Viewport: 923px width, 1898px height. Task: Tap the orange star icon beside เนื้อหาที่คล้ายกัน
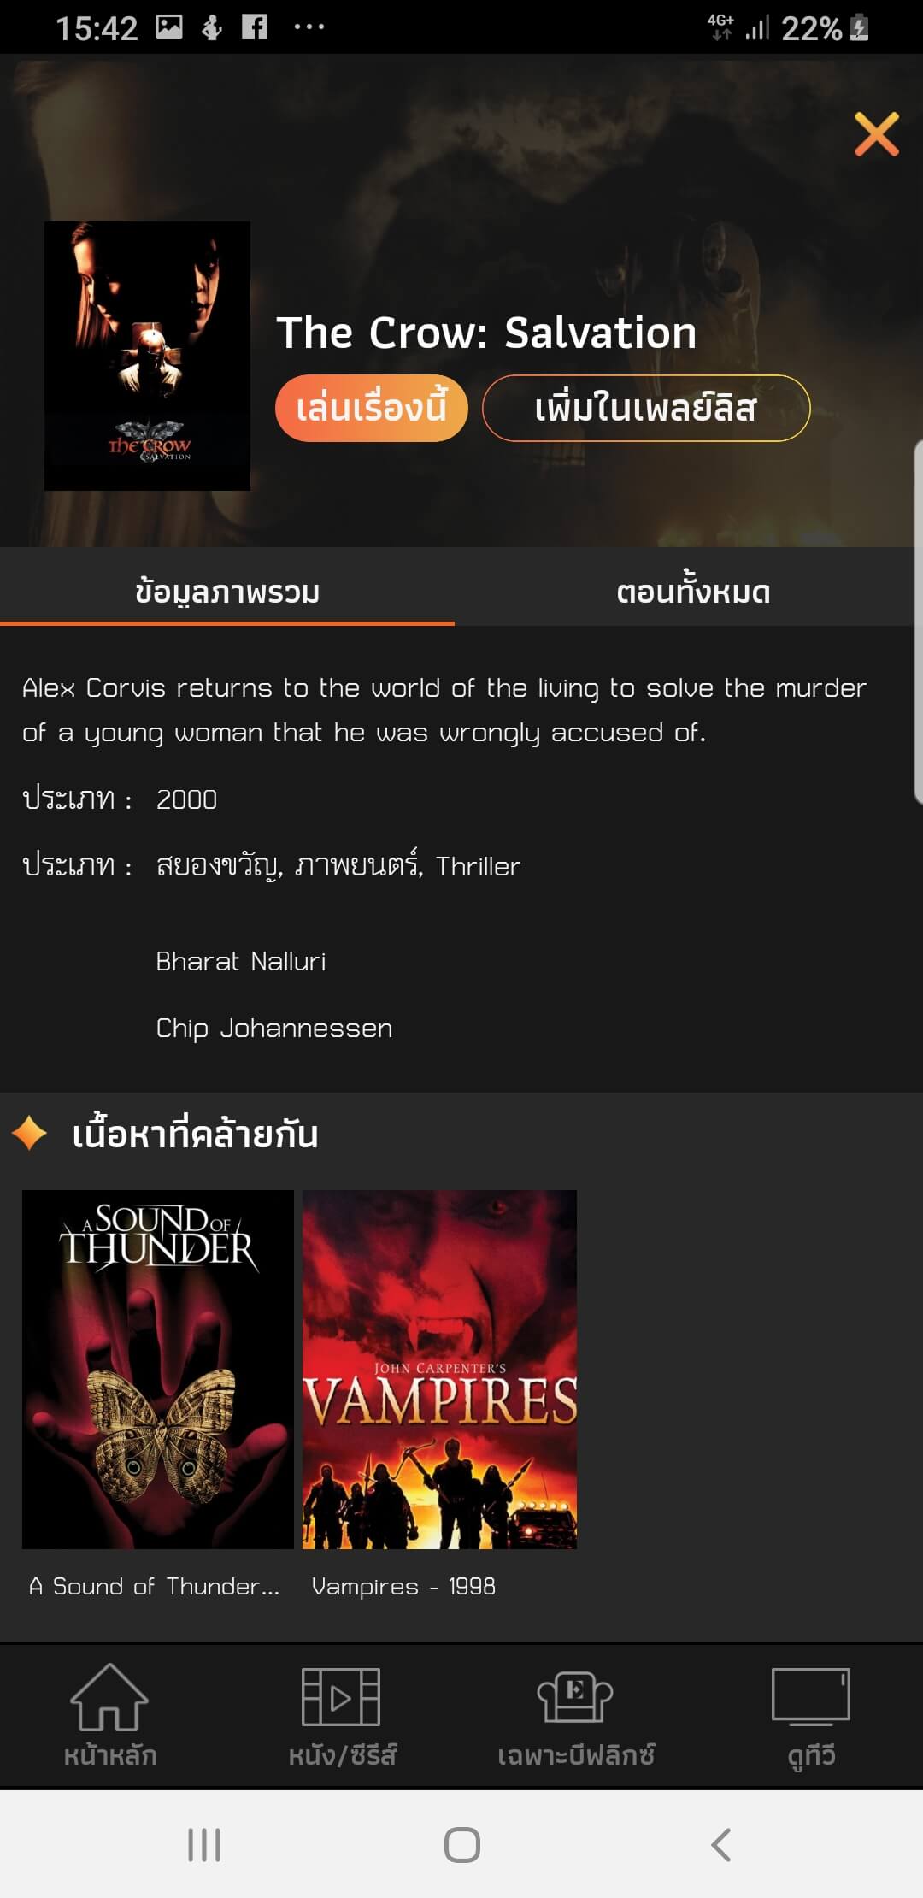(30, 1134)
